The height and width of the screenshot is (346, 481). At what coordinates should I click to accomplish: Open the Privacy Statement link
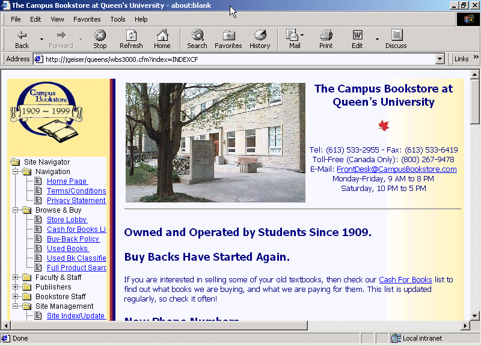coord(76,200)
